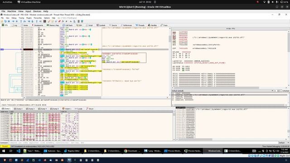The image size is (290, 163).
Task: Open Scylla via the dark toolbar icon
Action: 44,21
